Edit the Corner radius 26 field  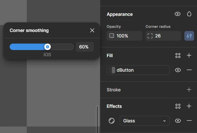coord(163,36)
